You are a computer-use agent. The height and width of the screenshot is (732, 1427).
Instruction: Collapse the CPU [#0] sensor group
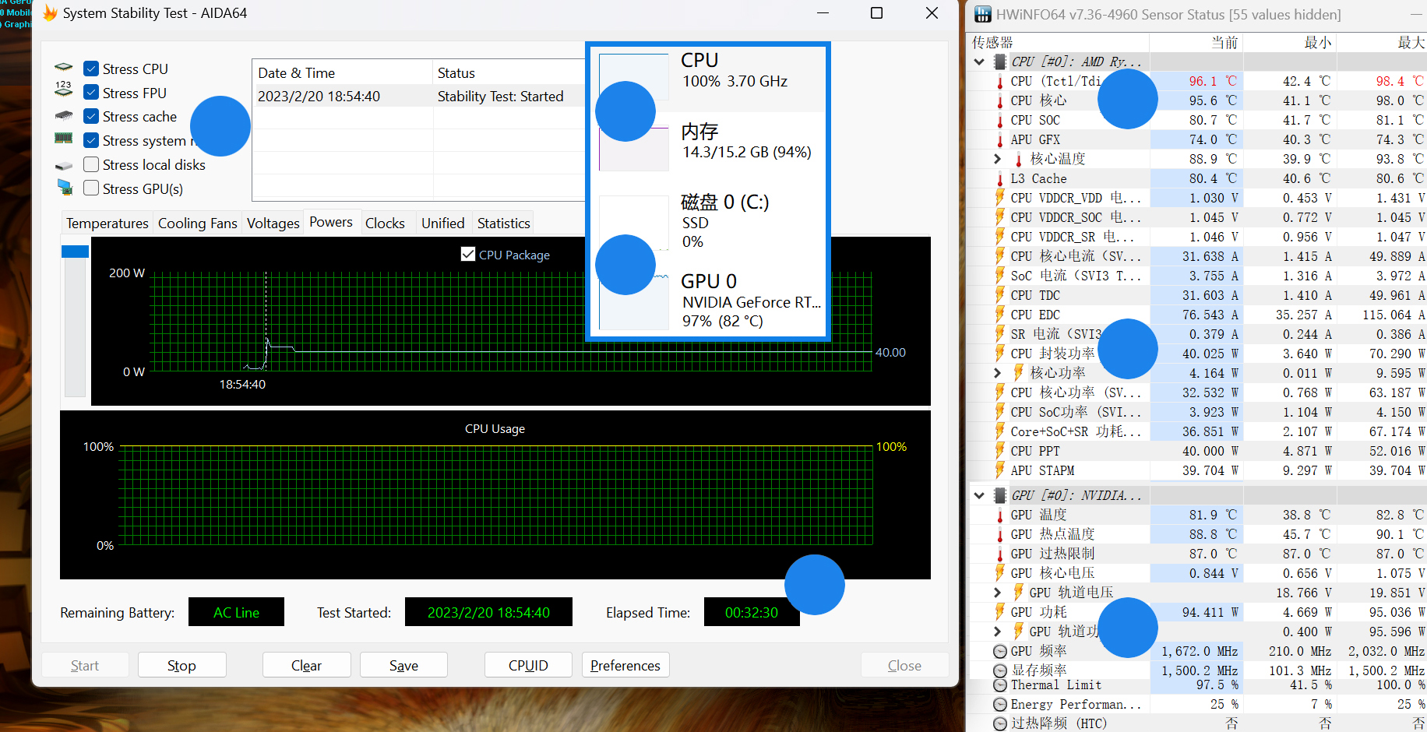[x=979, y=62]
